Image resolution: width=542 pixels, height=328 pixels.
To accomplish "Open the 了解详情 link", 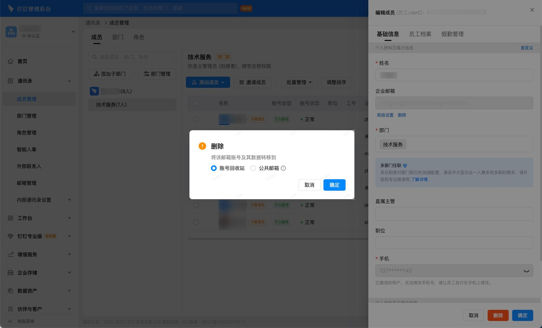I will tap(419, 179).
